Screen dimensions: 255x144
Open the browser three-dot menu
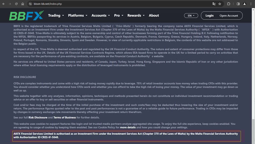(251, 4)
